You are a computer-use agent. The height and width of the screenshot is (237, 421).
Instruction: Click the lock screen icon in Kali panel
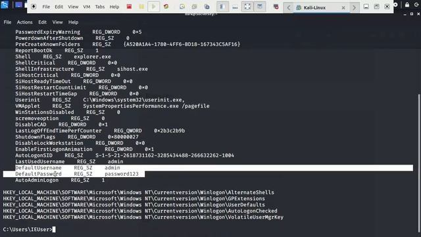click(x=407, y=5)
